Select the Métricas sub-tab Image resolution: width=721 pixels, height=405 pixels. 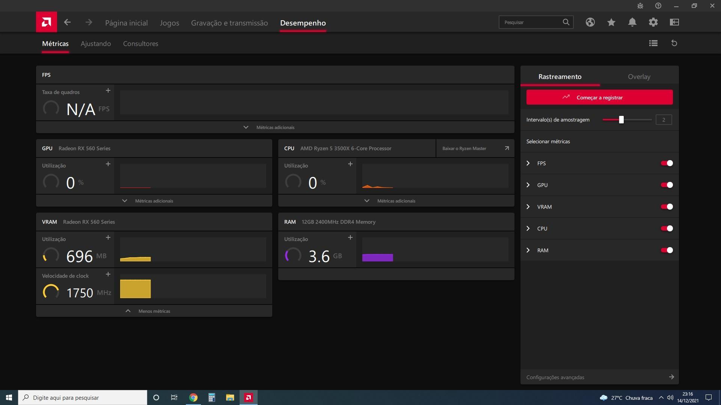point(55,43)
